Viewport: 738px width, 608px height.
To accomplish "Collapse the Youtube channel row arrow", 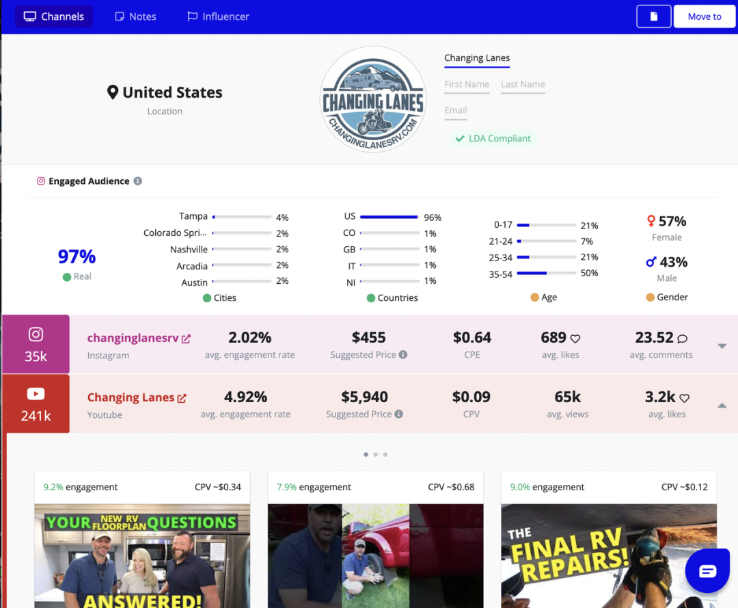I will (x=722, y=406).
